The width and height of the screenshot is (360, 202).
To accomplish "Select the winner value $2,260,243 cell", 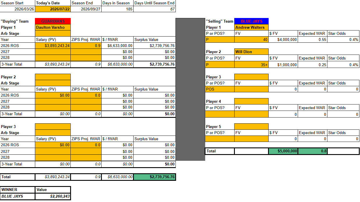I will point(53,196).
